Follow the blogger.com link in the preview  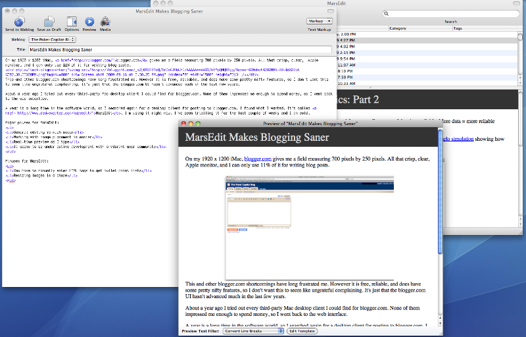(258, 159)
